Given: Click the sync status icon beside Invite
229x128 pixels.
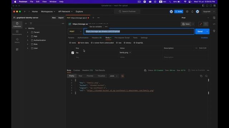Looking at the screenshot, I should tap(171, 11).
